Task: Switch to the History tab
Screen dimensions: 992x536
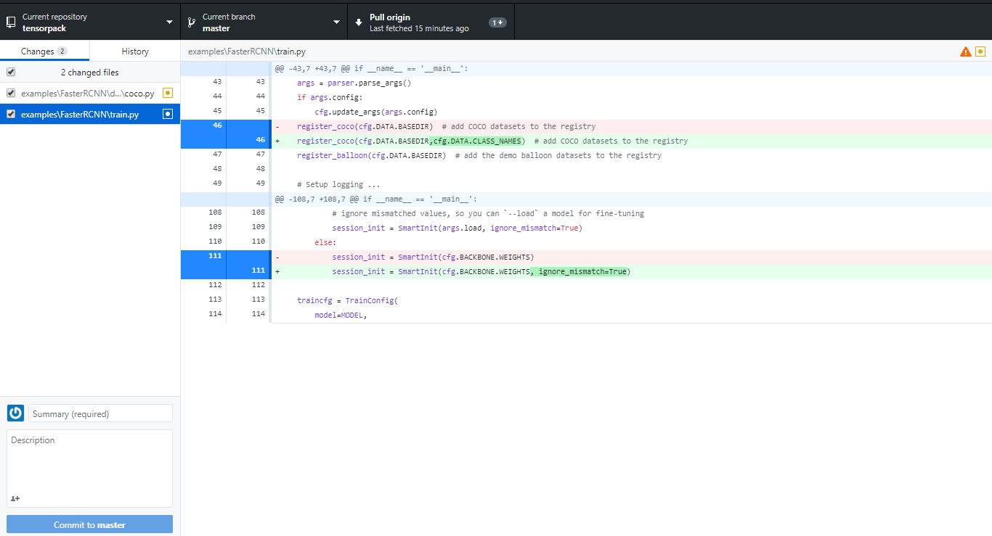Action: pos(135,51)
